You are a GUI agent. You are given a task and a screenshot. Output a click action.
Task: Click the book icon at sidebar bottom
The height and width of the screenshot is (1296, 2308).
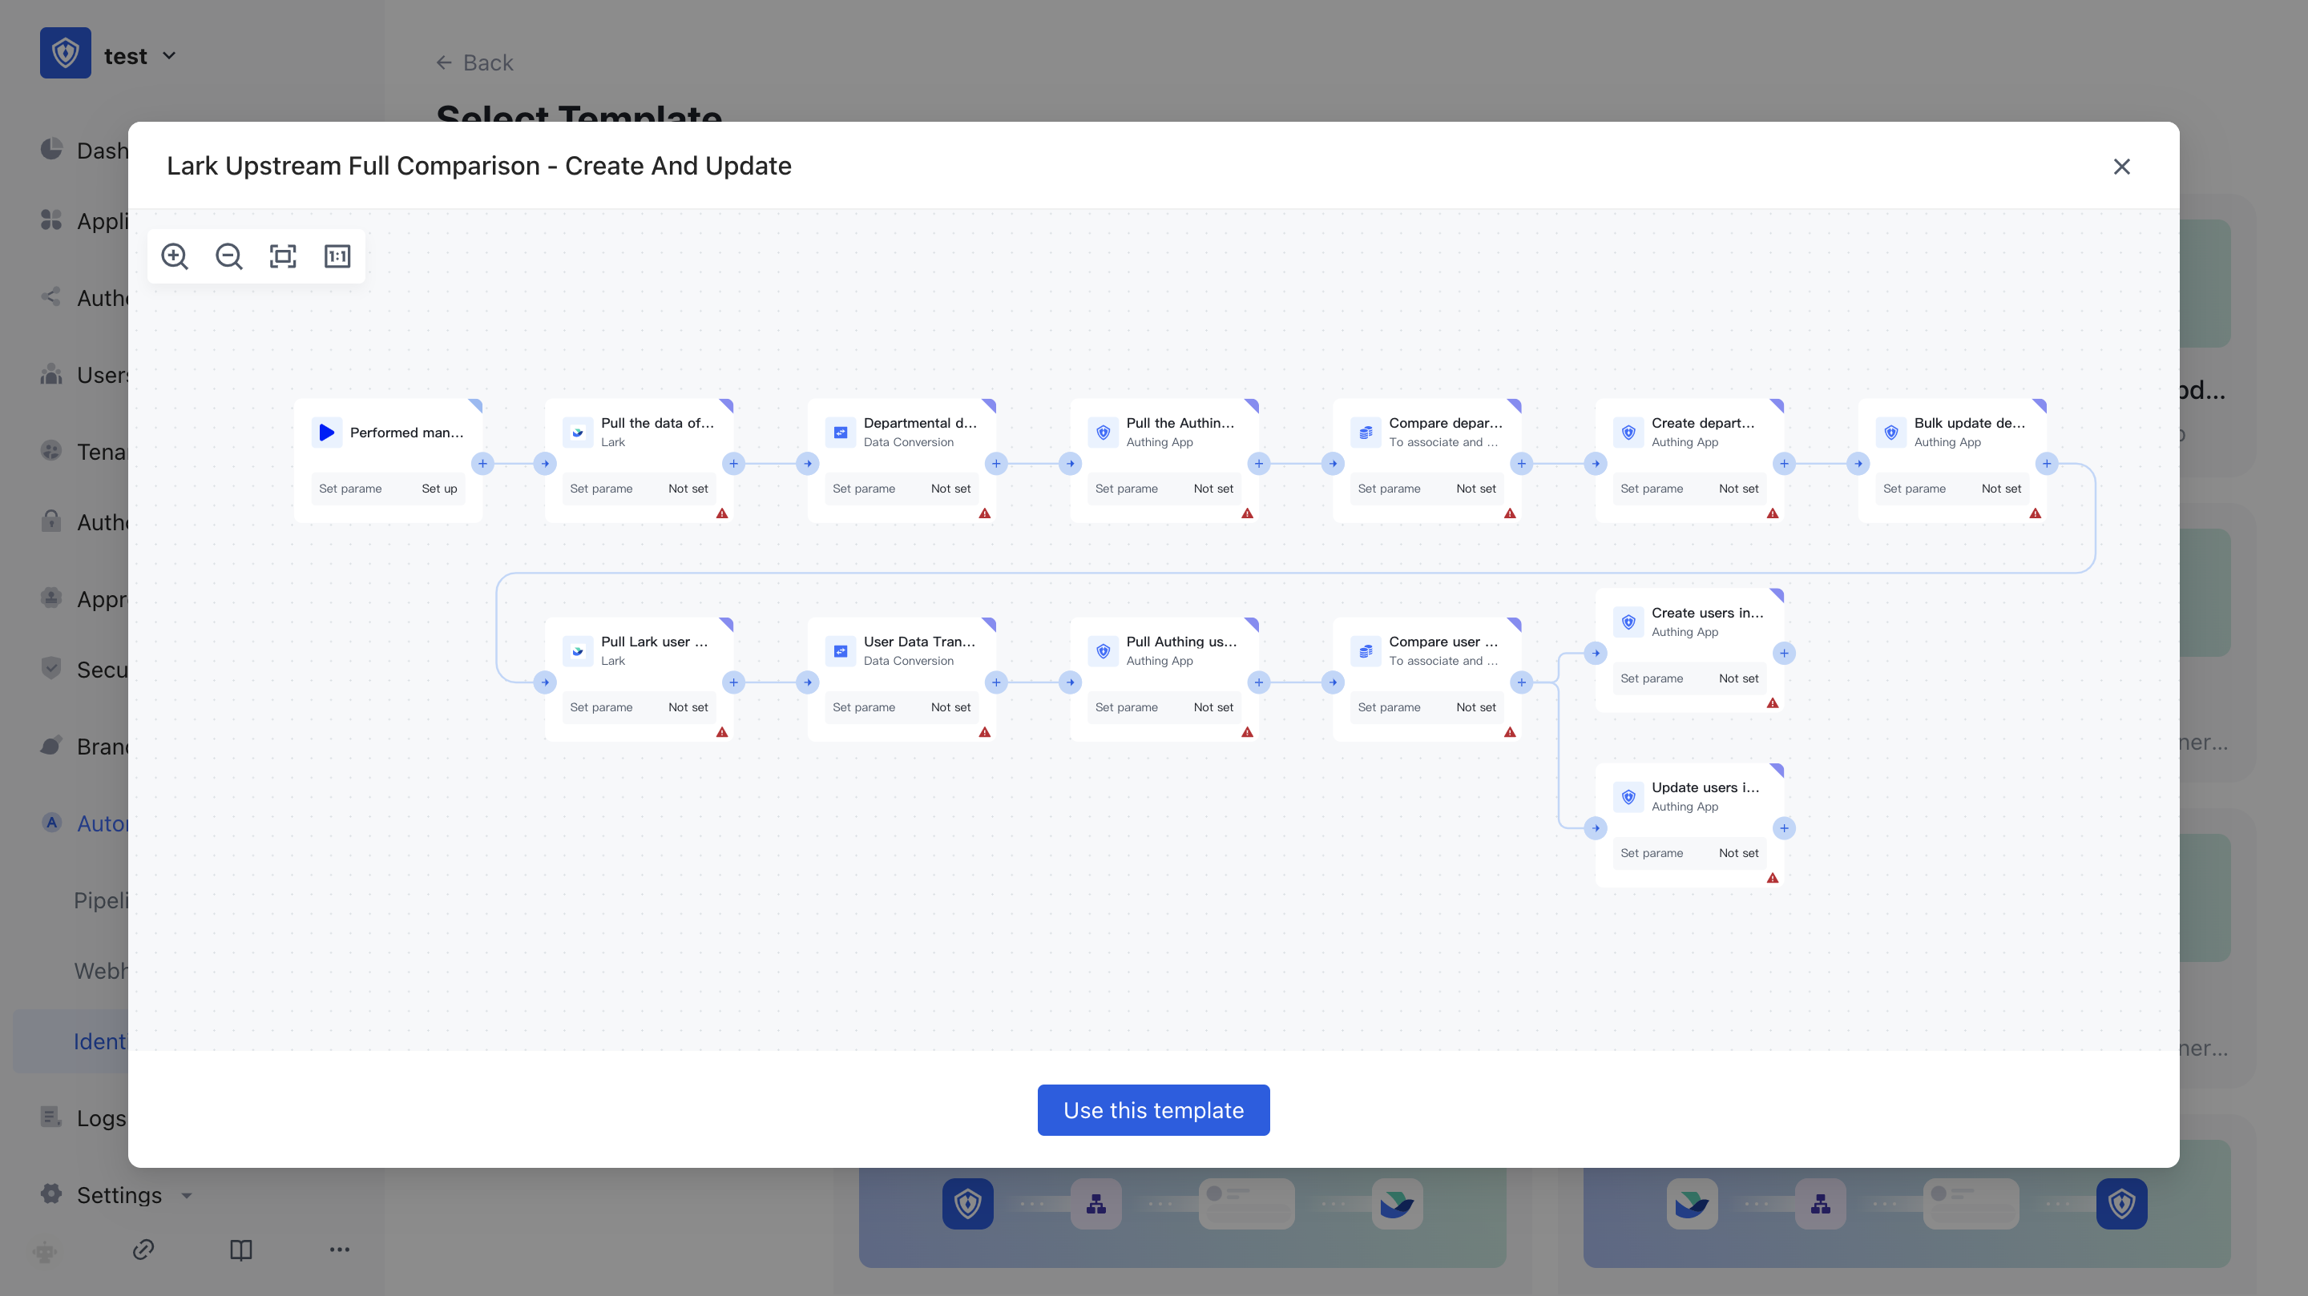(241, 1250)
